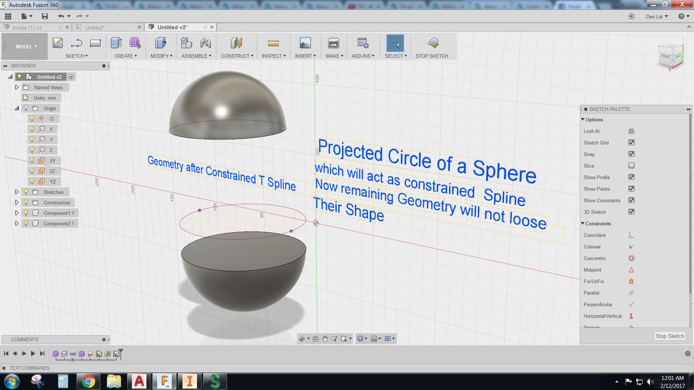The image size is (694, 390).
Task: Select the Rectangle sketch tool icon
Action: click(x=95, y=43)
